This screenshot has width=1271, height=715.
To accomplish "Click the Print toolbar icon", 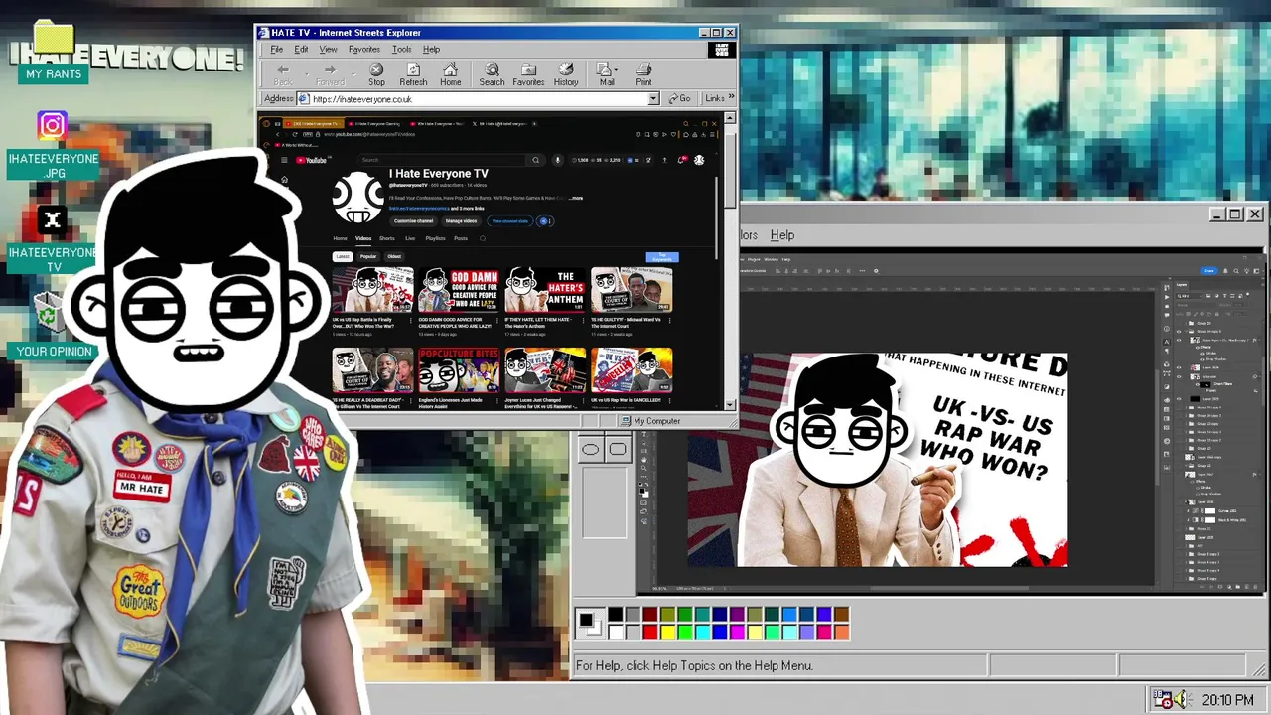I will pos(643,74).
